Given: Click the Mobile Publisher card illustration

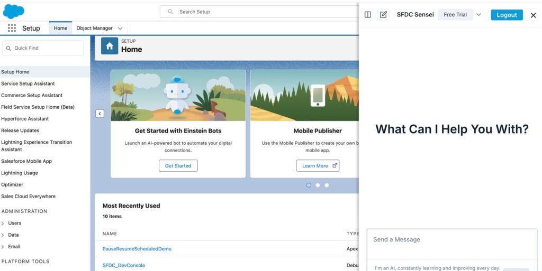Looking at the screenshot, I should tap(304, 96).
